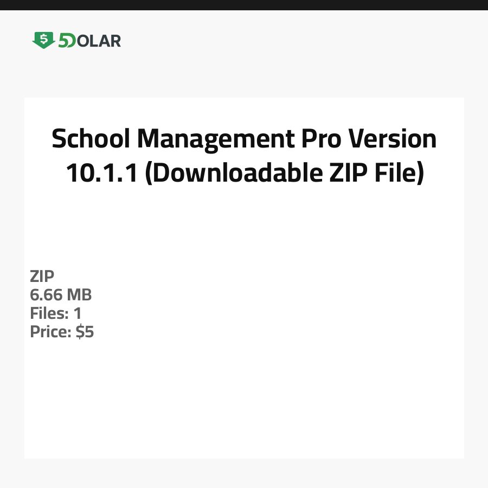Click the Files: 1 count line

point(56,313)
